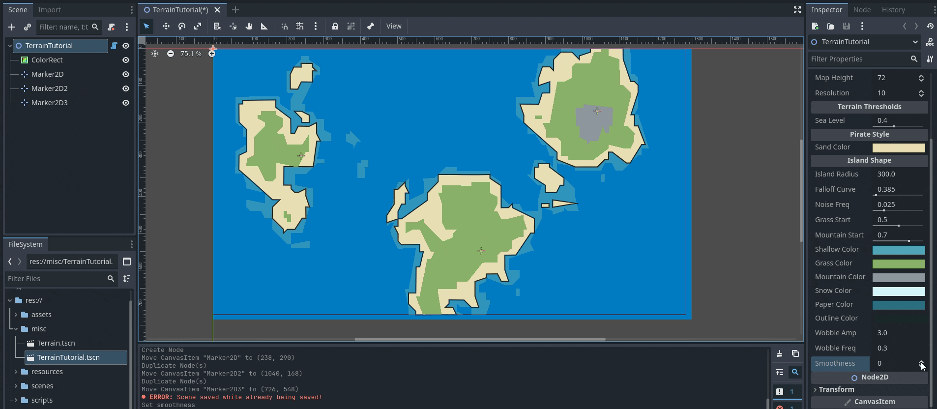Click the add new node plus icon

tap(12, 27)
